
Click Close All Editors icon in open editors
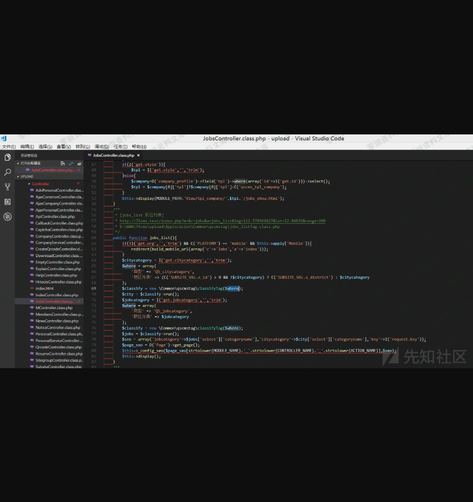coord(79,164)
